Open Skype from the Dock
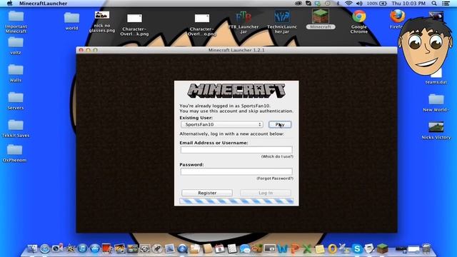Viewport: 457px width, 257px height. (357, 248)
